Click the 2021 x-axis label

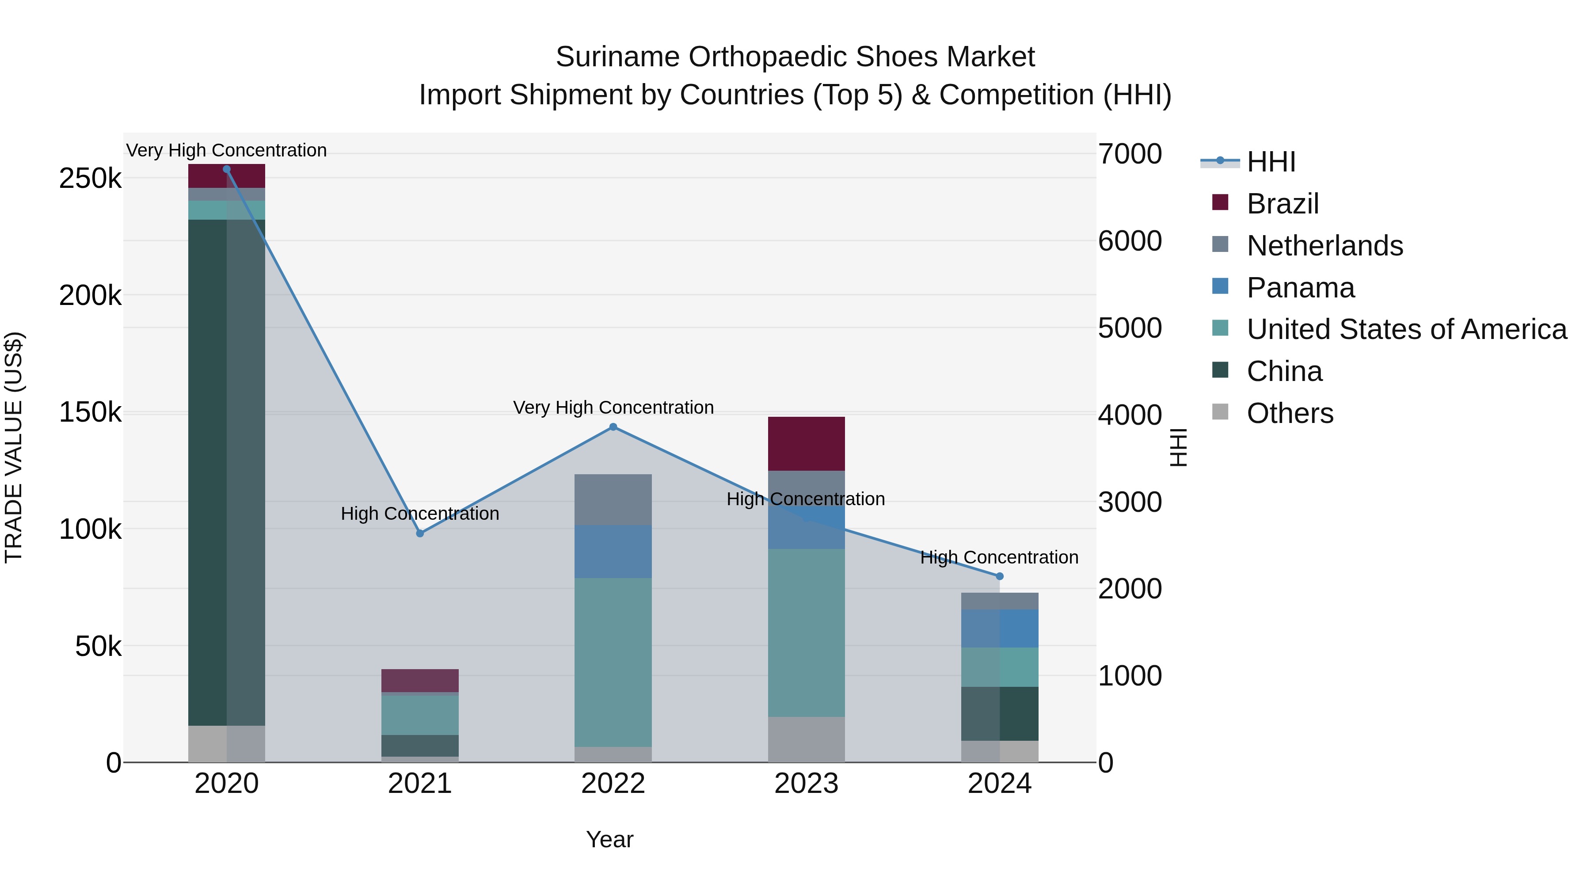[x=420, y=784]
